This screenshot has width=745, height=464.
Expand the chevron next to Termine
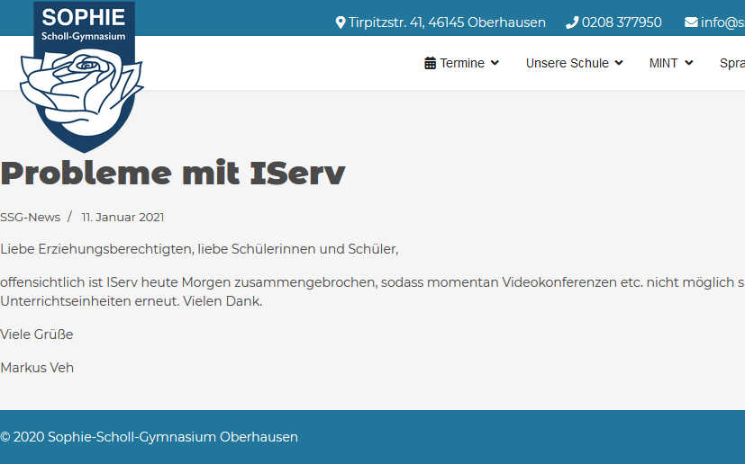pos(495,63)
